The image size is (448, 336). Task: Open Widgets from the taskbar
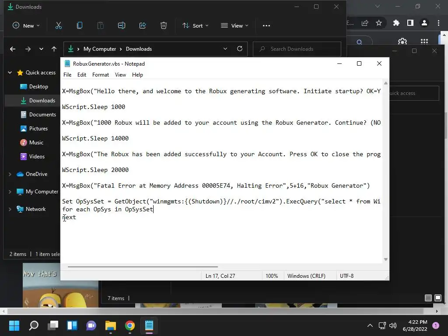coord(72,325)
